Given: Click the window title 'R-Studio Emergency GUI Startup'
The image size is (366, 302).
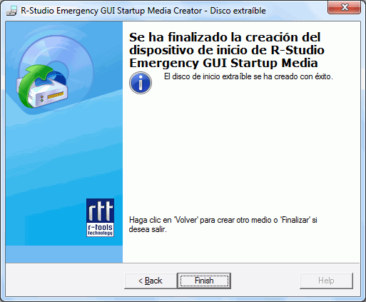Looking at the screenshot, I should pyautogui.click(x=111, y=11).
